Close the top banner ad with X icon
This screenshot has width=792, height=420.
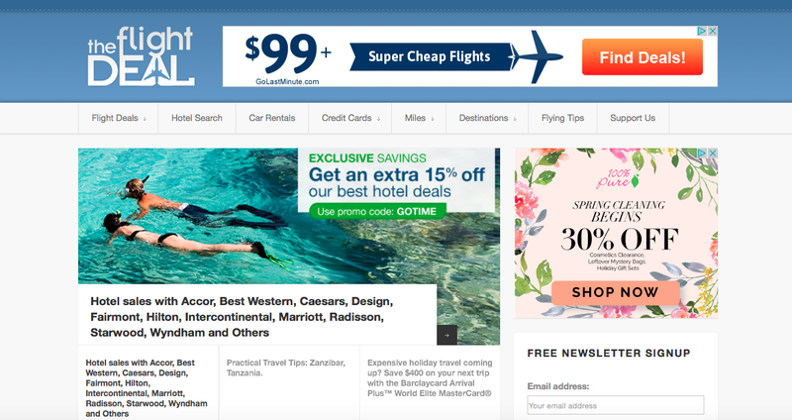[712, 31]
